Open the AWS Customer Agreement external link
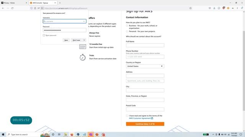Screen dimensions: 245x137 pos(141,118)
